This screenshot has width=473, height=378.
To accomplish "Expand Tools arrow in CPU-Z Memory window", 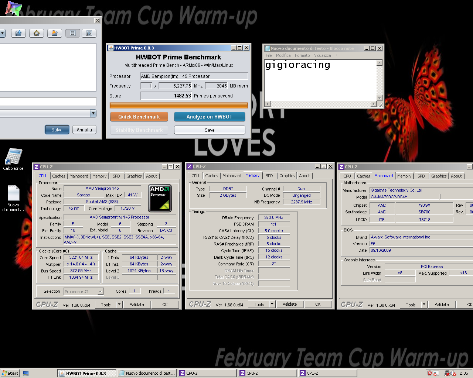I will (x=272, y=304).
